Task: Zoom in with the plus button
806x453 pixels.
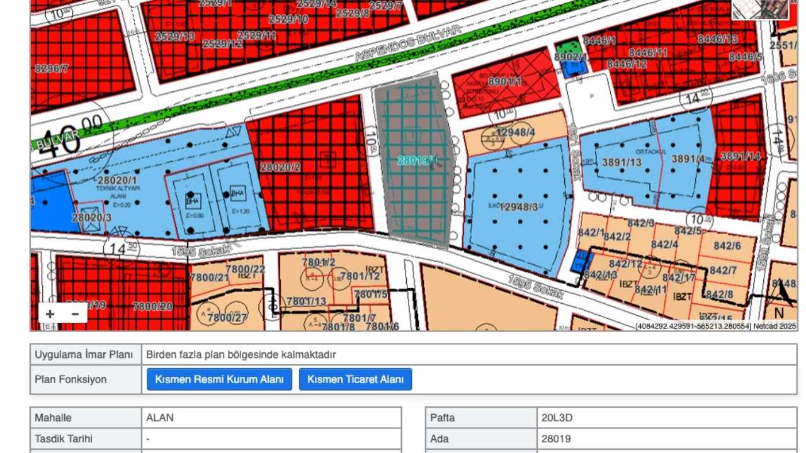Action: (50, 313)
